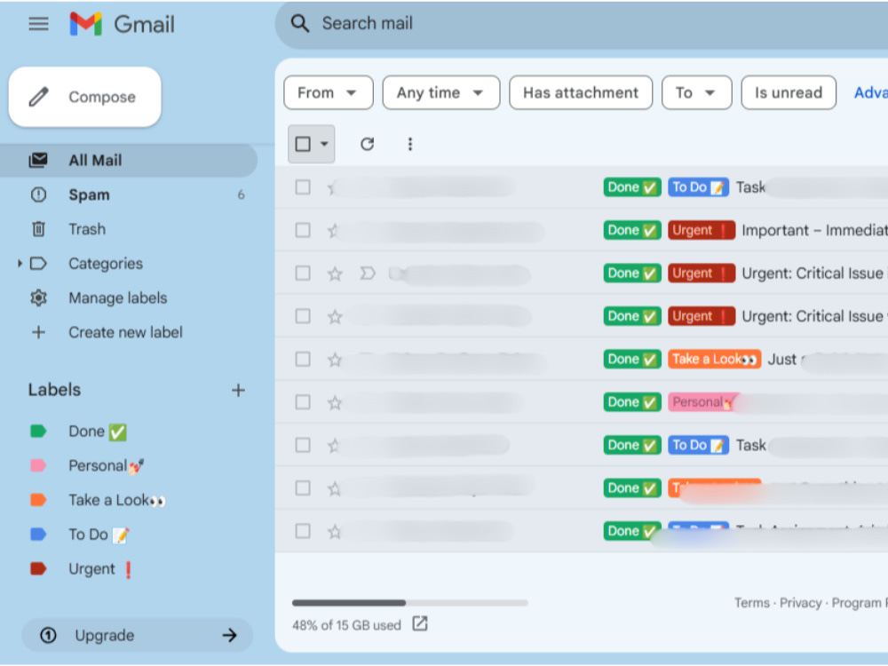Expand the Categories tree arrow
Viewport: 888px width, 666px height.
pyautogui.click(x=20, y=264)
